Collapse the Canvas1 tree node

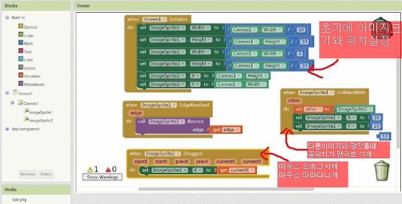tap(12, 103)
